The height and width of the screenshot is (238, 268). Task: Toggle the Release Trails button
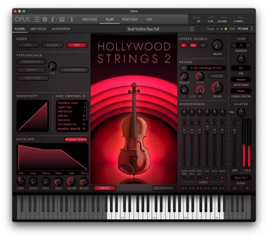tap(76, 140)
